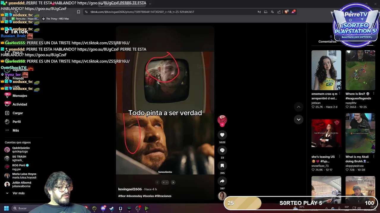This screenshot has width=380, height=213.
Task: Open options for What is my Akali video
Action: (373, 157)
